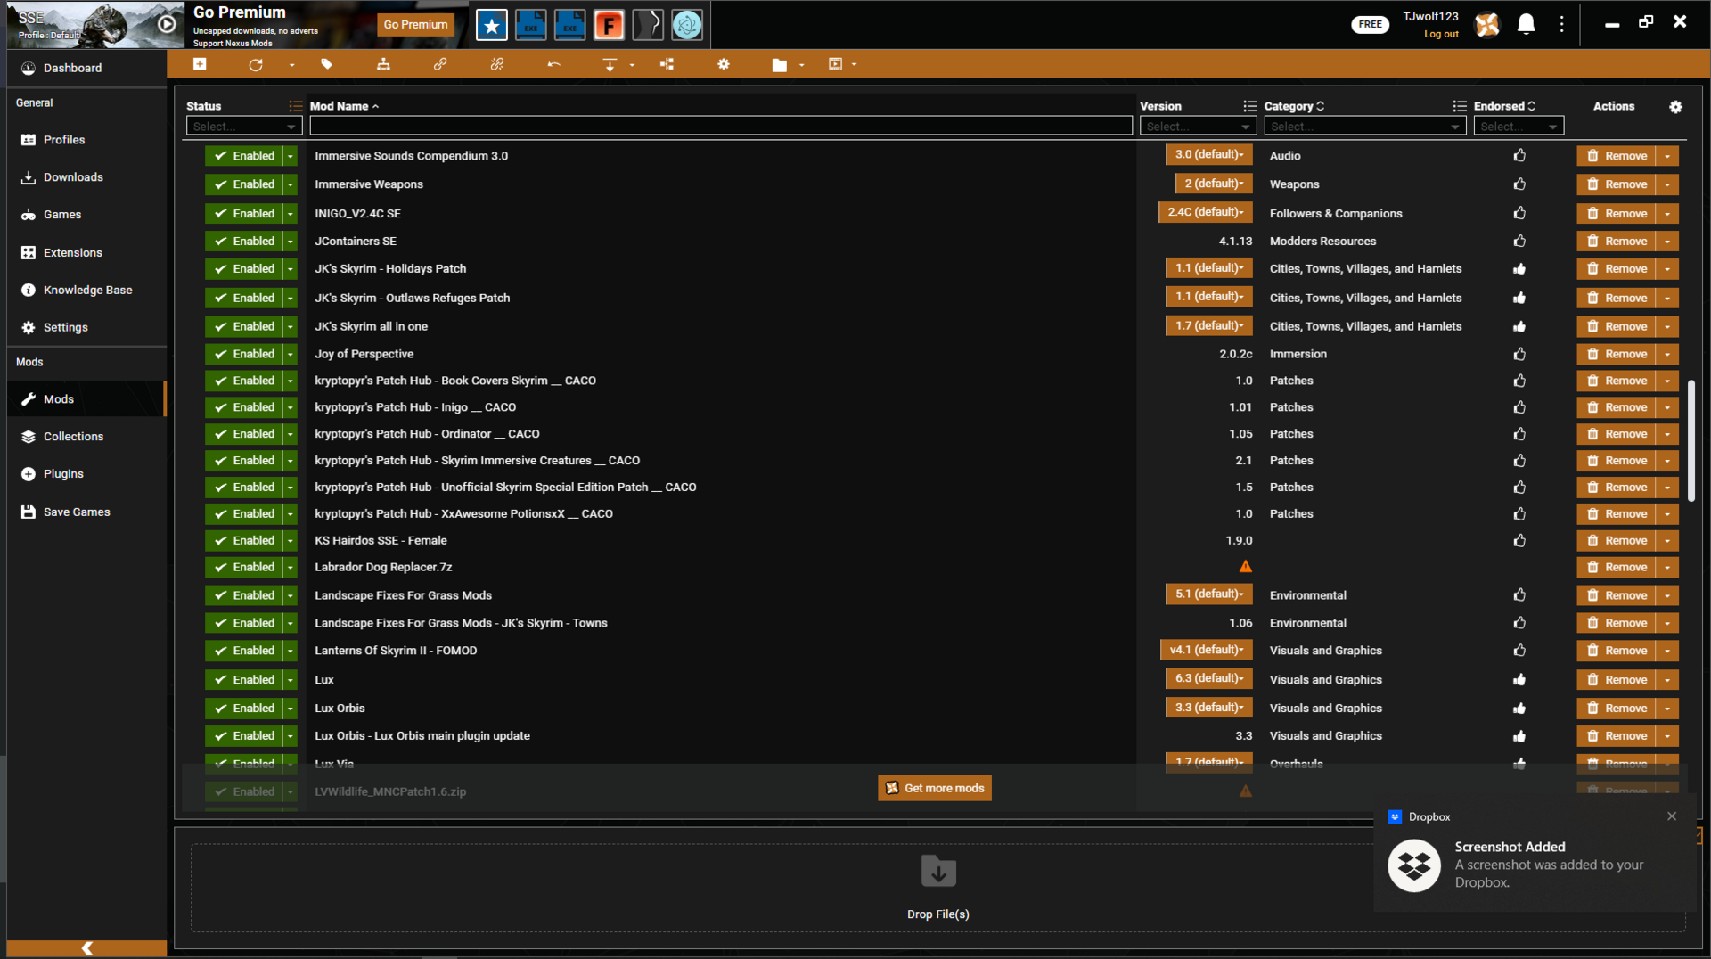Click the undo arrow toolbar icon
Screen dimensions: 1711x959
click(x=553, y=64)
